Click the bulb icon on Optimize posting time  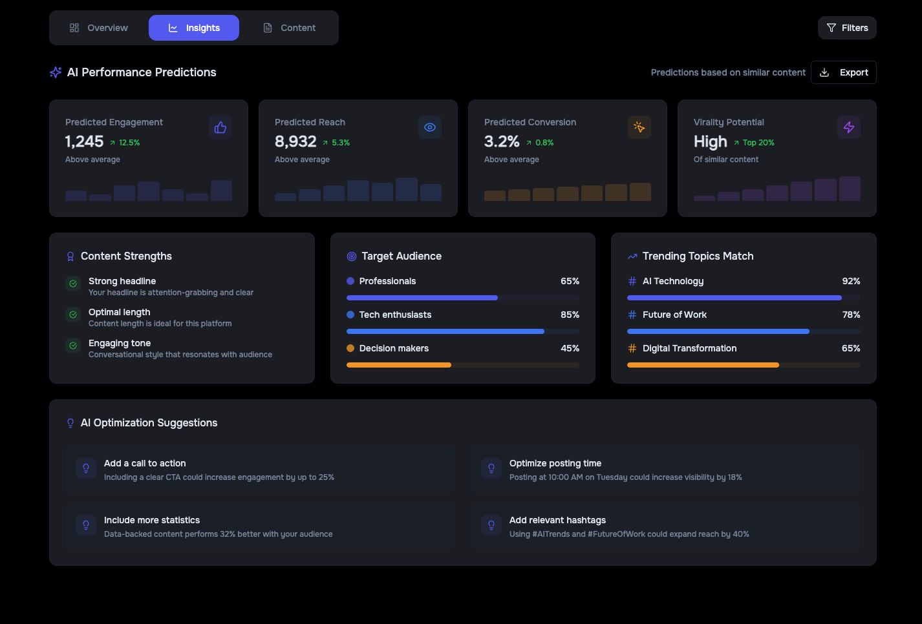[x=491, y=468]
